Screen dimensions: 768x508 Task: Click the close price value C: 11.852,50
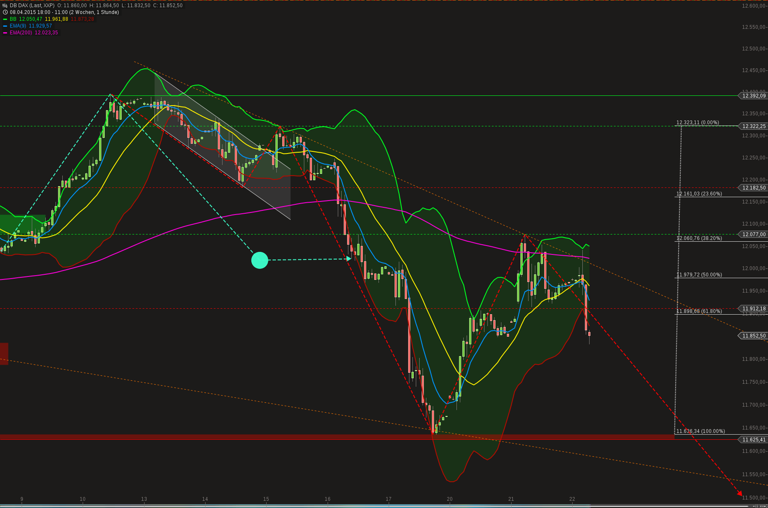point(168,6)
